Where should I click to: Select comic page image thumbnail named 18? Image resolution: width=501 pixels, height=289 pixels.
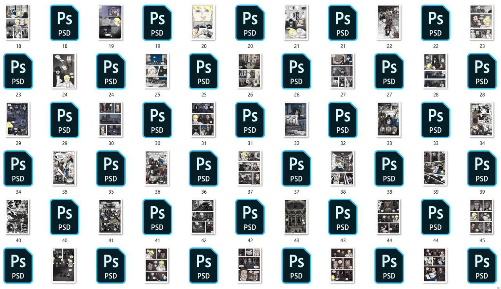(x=18, y=23)
